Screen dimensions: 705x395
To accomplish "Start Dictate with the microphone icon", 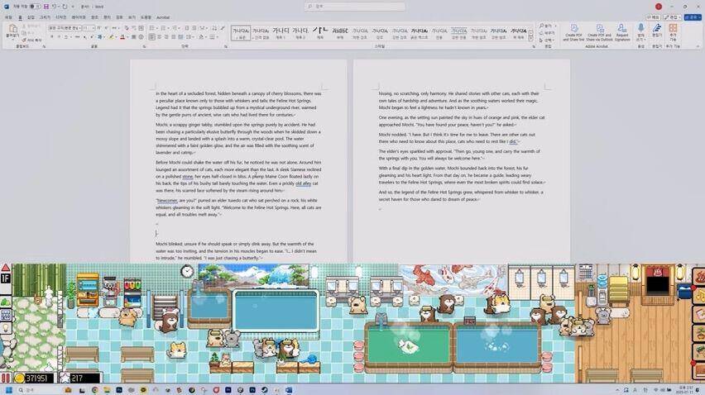I will coord(640,28).
